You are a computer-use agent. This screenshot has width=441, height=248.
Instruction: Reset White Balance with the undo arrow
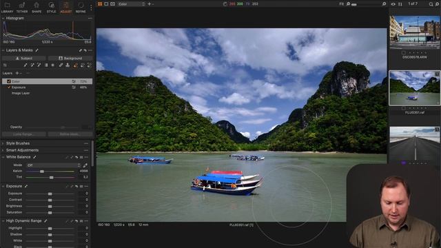(x=76, y=157)
